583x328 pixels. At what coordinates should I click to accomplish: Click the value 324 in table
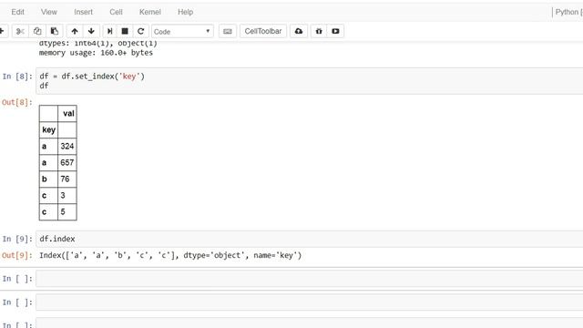click(x=67, y=146)
